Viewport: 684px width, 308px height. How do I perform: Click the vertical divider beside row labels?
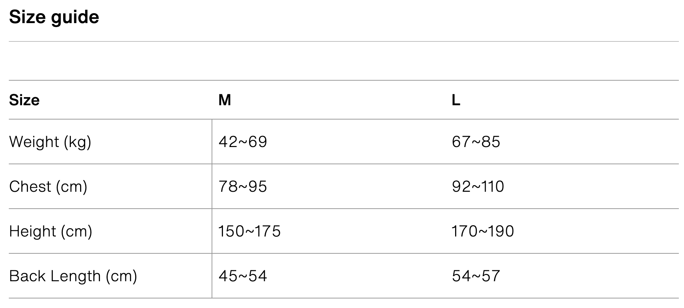(x=212, y=208)
